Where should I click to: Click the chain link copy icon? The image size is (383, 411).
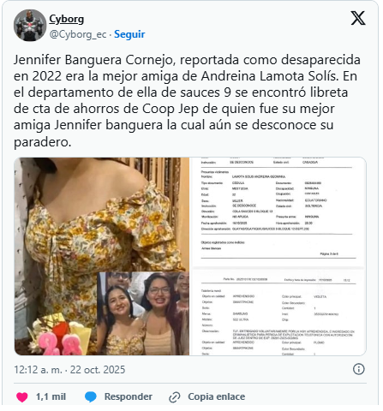(174, 397)
